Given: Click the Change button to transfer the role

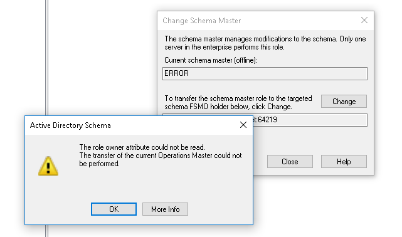Looking at the screenshot, I should (344, 102).
